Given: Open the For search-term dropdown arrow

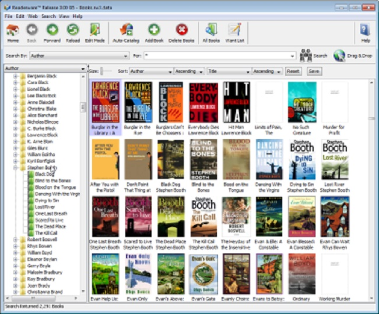Looking at the screenshot, I should [x=293, y=56].
